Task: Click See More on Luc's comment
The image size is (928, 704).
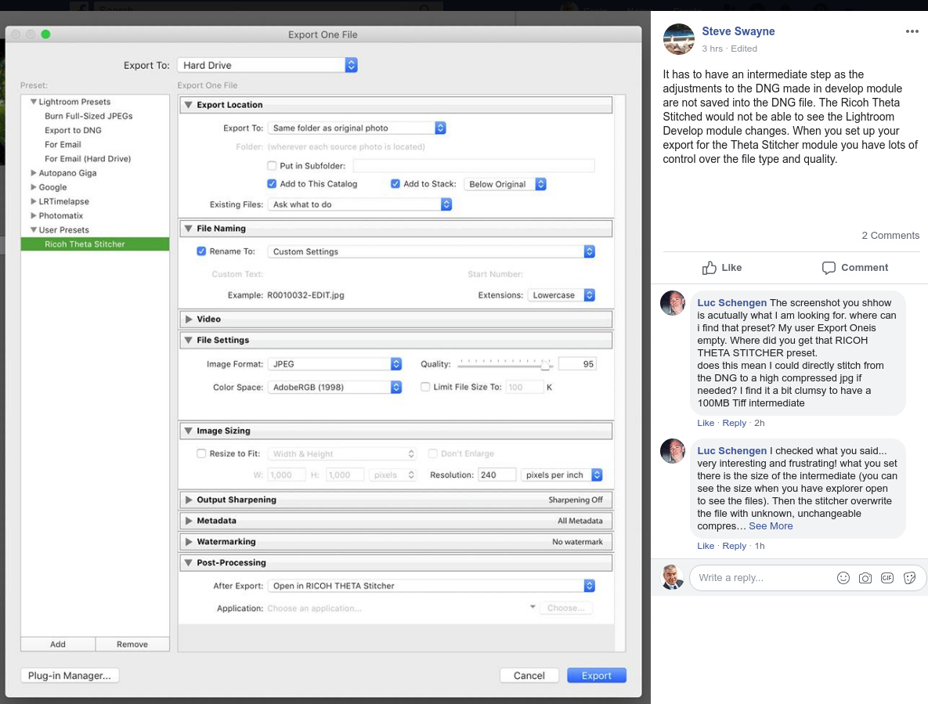Action: 771,526
